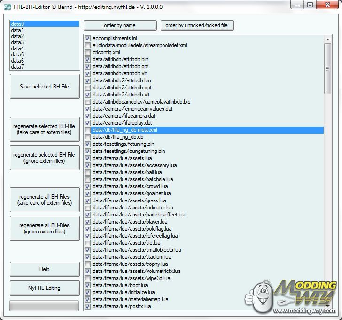Select data3 in the BH-file list

coord(17,42)
